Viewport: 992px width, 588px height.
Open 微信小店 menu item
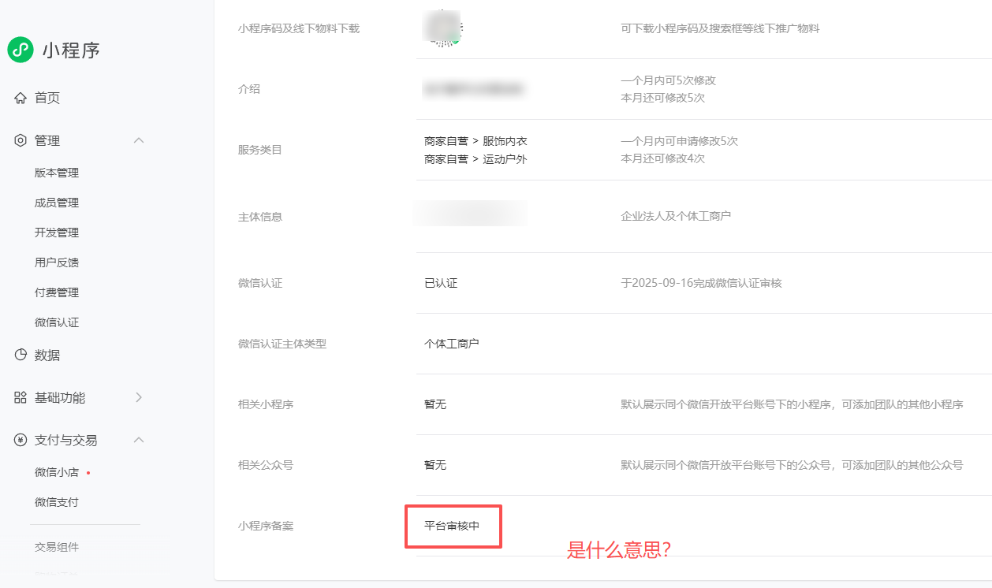pyautogui.click(x=57, y=472)
